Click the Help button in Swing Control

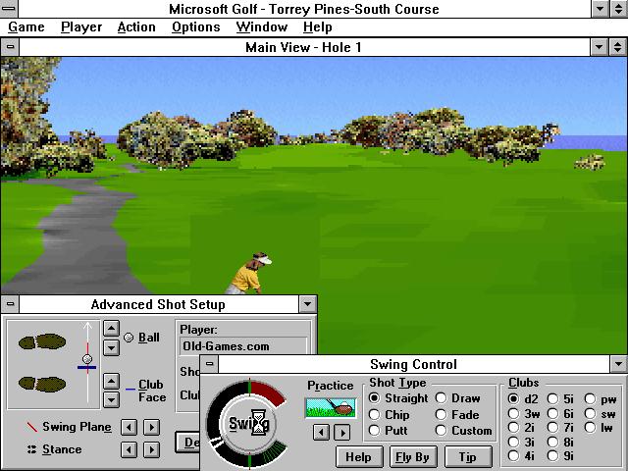pos(359,457)
